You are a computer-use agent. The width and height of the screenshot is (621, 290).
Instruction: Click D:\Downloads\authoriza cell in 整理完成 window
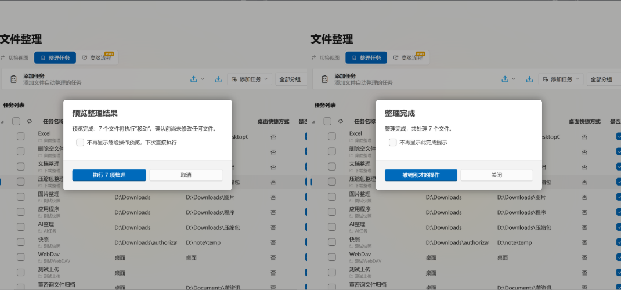point(457,242)
